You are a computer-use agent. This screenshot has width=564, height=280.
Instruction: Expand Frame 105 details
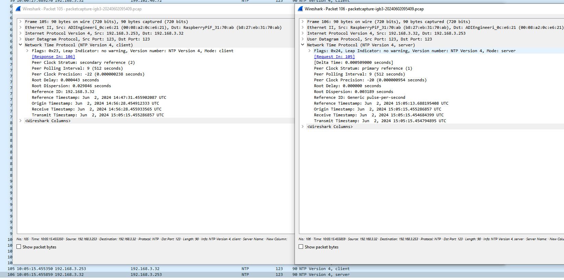[21, 22]
